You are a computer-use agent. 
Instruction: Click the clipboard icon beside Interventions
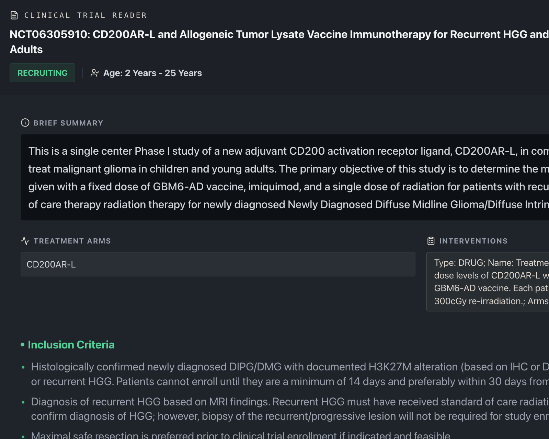[431, 241]
